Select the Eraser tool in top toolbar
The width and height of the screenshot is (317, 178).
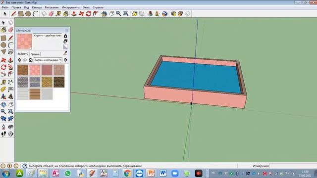click(51, 14)
